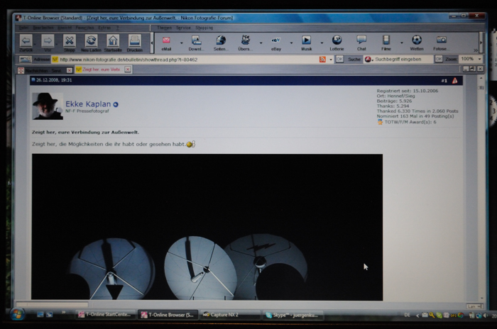
Task: Close the Nachrichten tab
Action: [70, 70]
